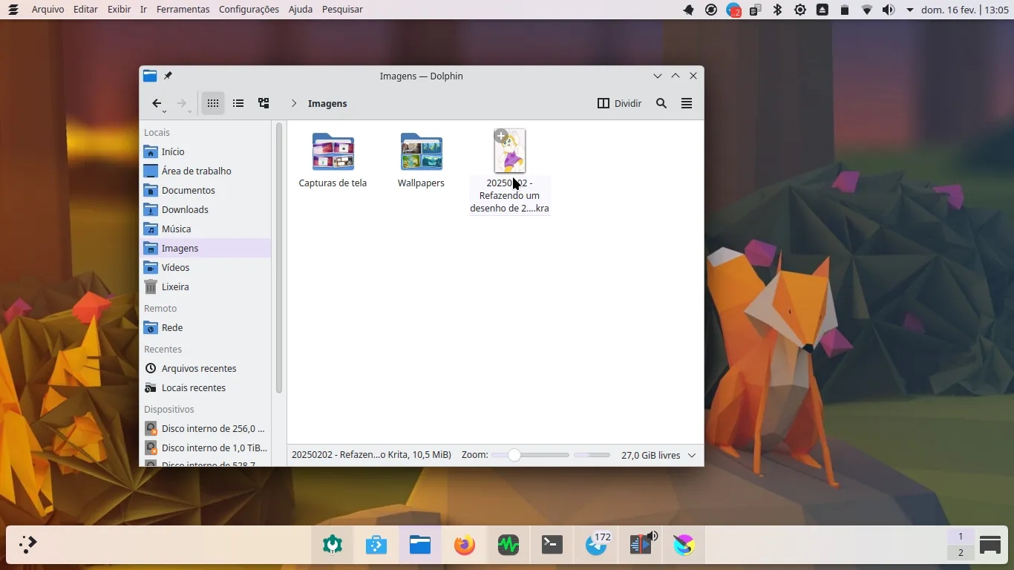1014x570 pixels.
Task: Open Rede network place
Action: coord(206,327)
